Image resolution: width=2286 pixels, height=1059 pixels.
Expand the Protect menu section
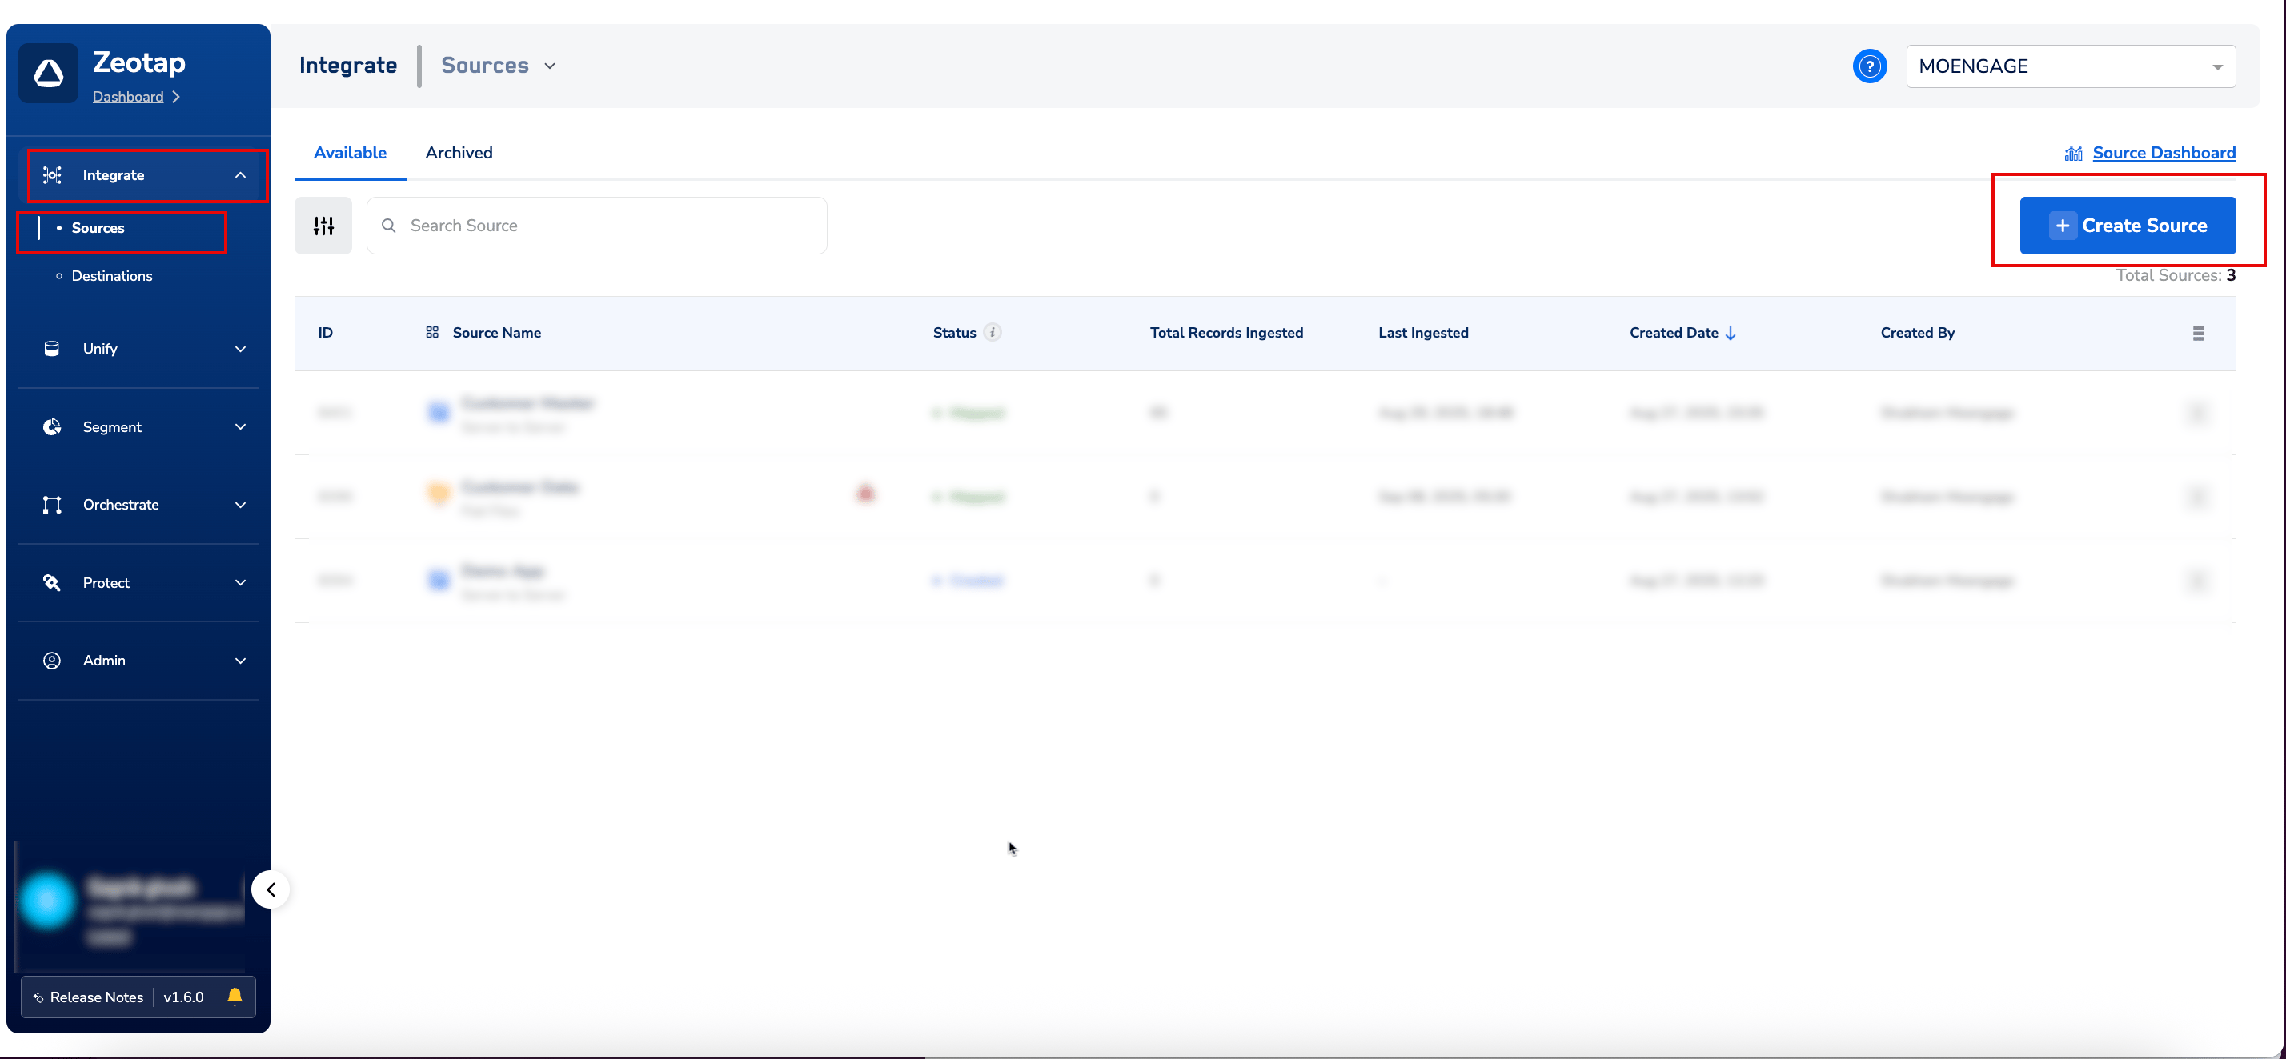coord(240,583)
